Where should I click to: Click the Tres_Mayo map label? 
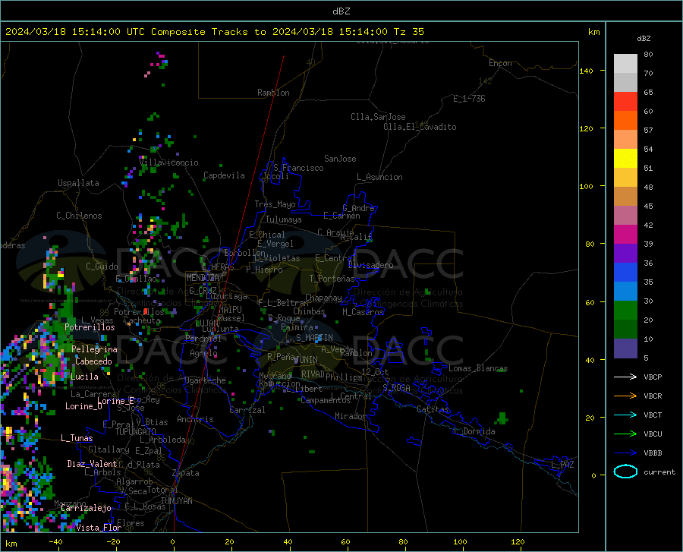[275, 204]
